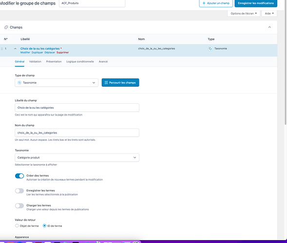Image resolution: width=287 pixels, height=243 pixels.
Task: Select the Objet de terme radio option
Action: tap(17, 225)
